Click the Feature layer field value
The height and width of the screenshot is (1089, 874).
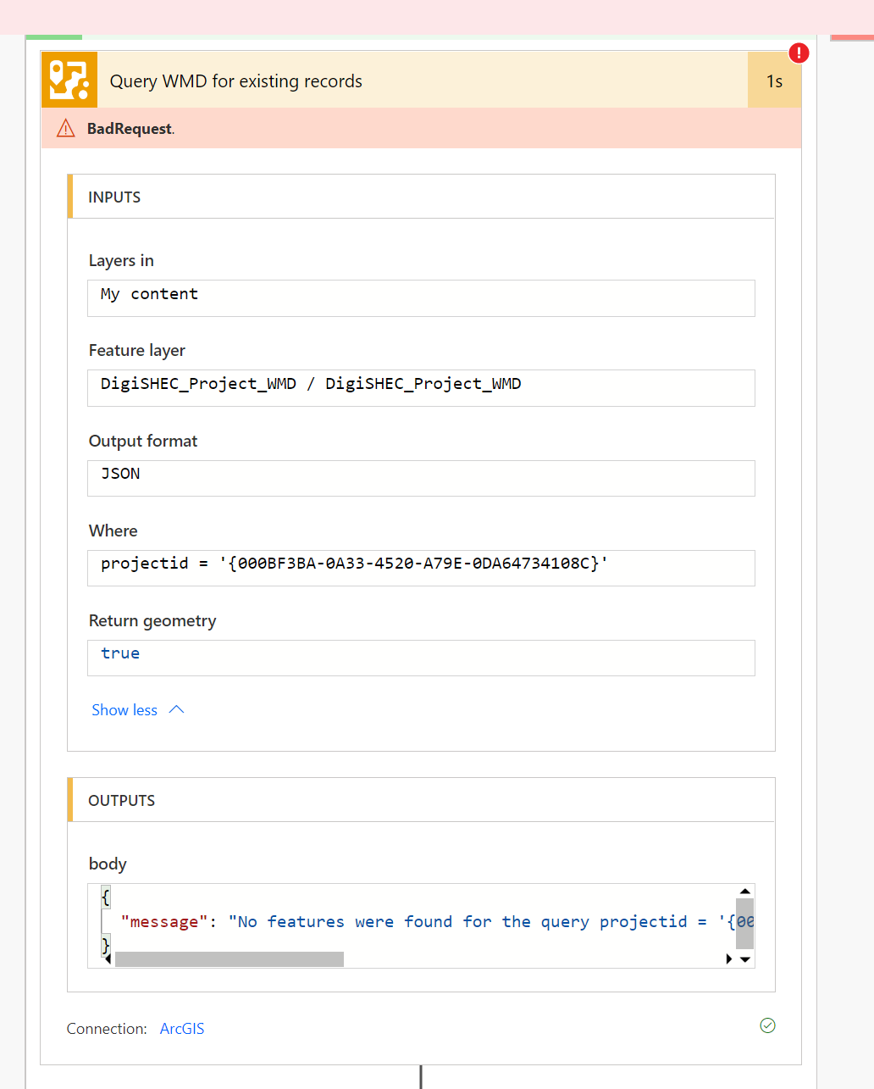421,388
